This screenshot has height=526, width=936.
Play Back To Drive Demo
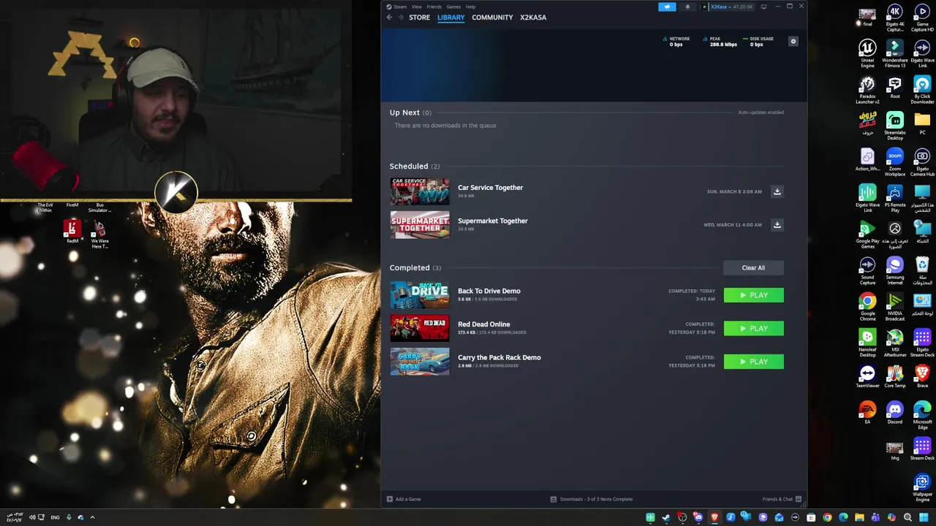[753, 295]
